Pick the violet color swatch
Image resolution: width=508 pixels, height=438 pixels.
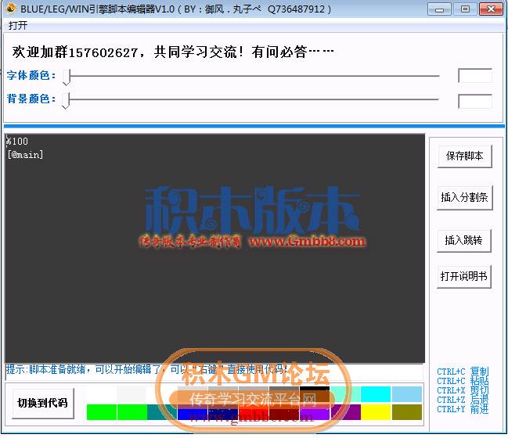(x=315, y=411)
